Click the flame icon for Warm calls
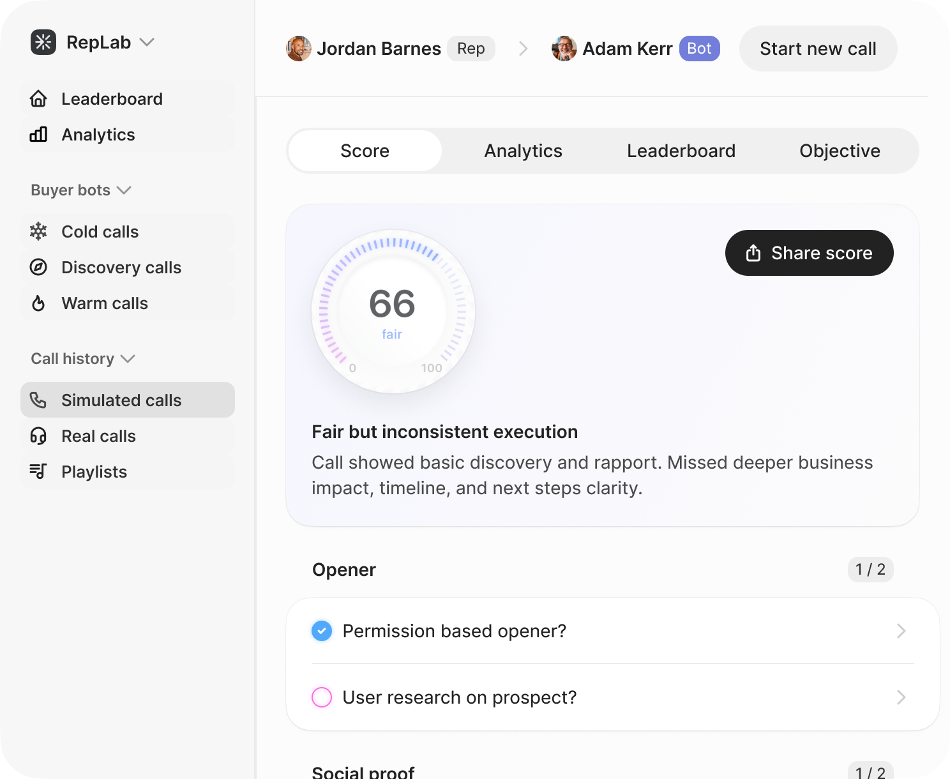The image size is (950, 779). tap(38, 303)
